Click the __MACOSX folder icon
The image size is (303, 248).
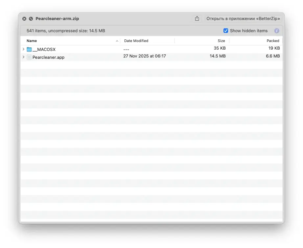point(29,49)
